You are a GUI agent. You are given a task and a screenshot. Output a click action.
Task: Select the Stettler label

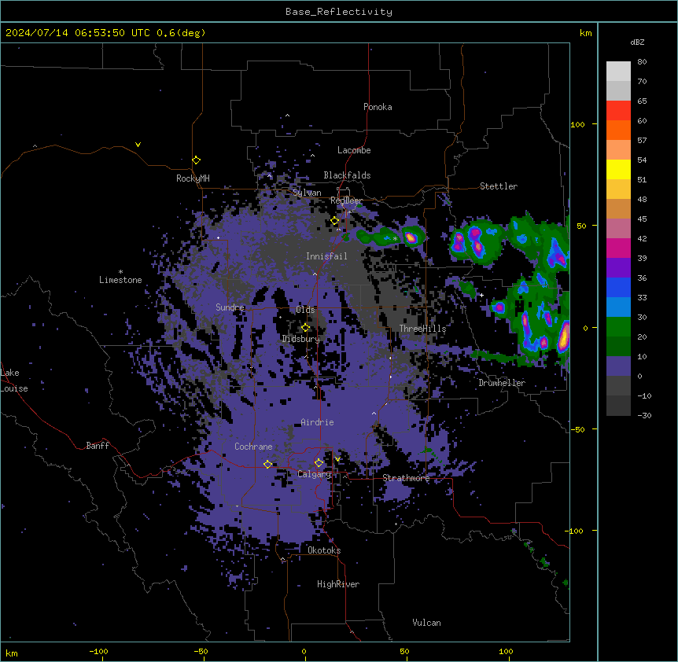(x=499, y=186)
